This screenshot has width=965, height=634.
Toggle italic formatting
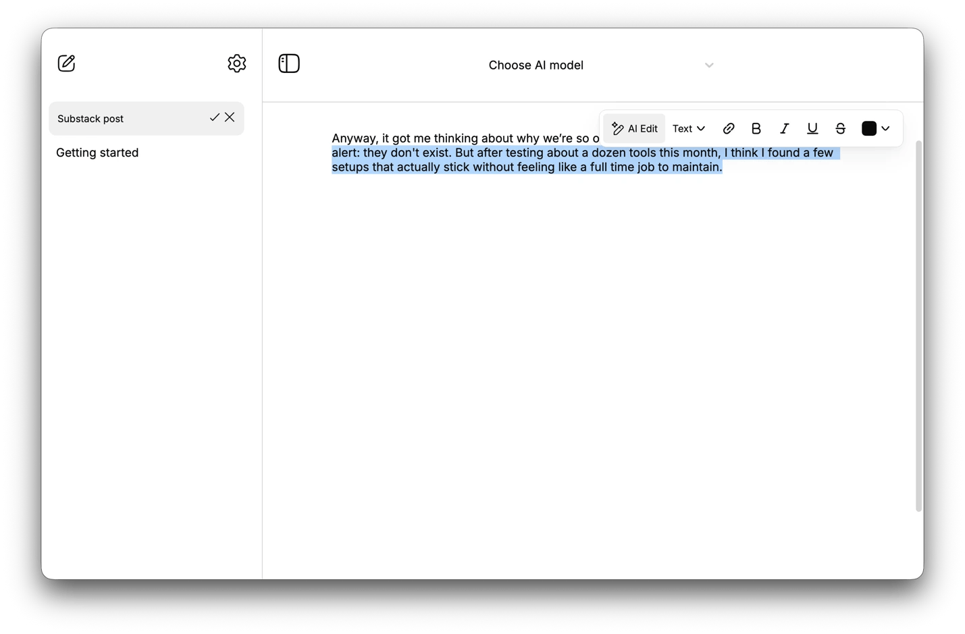(784, 128)
